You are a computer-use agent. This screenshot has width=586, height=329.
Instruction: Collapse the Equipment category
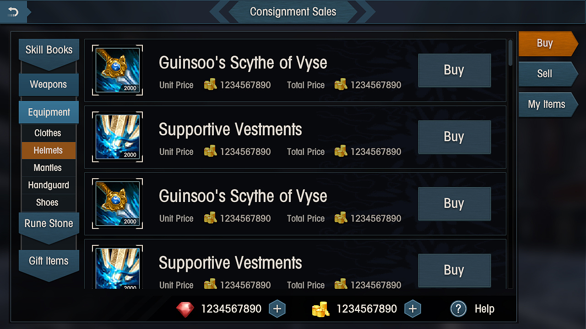49,112
